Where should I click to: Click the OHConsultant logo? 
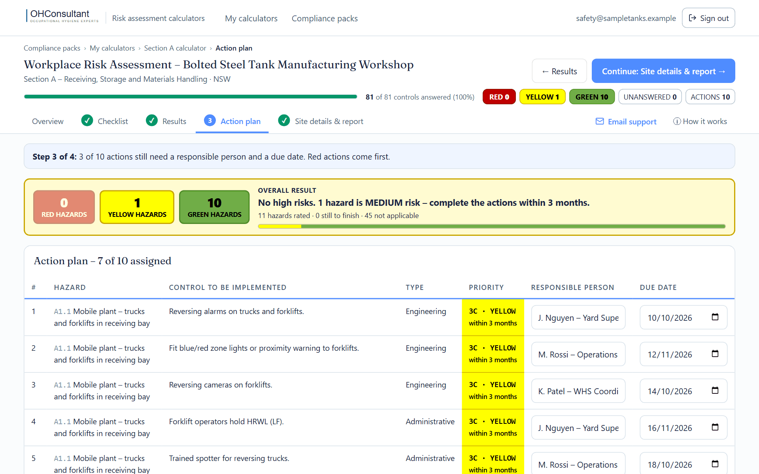(62, 16)
